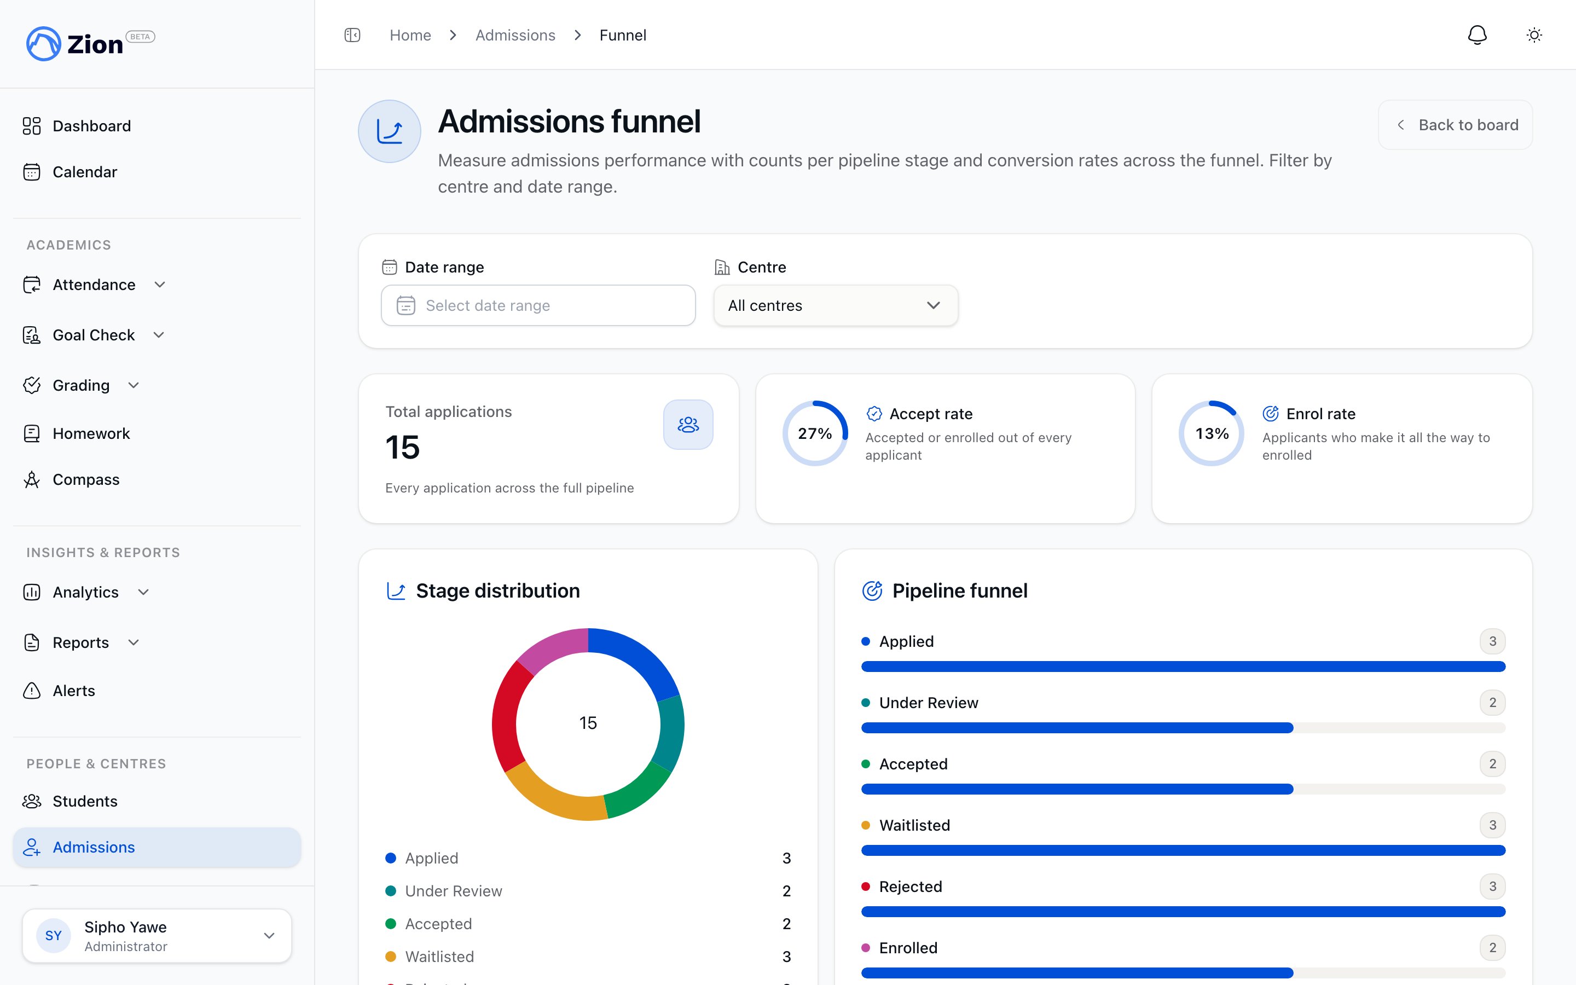Expand the Attendance chevron
The image size is (1576, 985).
[160, 285]
